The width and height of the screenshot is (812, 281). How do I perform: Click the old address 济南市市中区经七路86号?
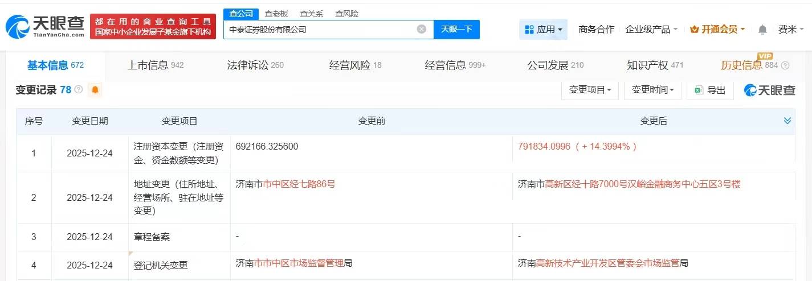click(285, 184)
